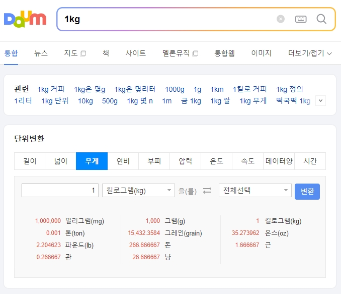Open related search 1kg 쌀
Image resolution: width=341 pixels, height=294 pixels.
click(220, 101)
